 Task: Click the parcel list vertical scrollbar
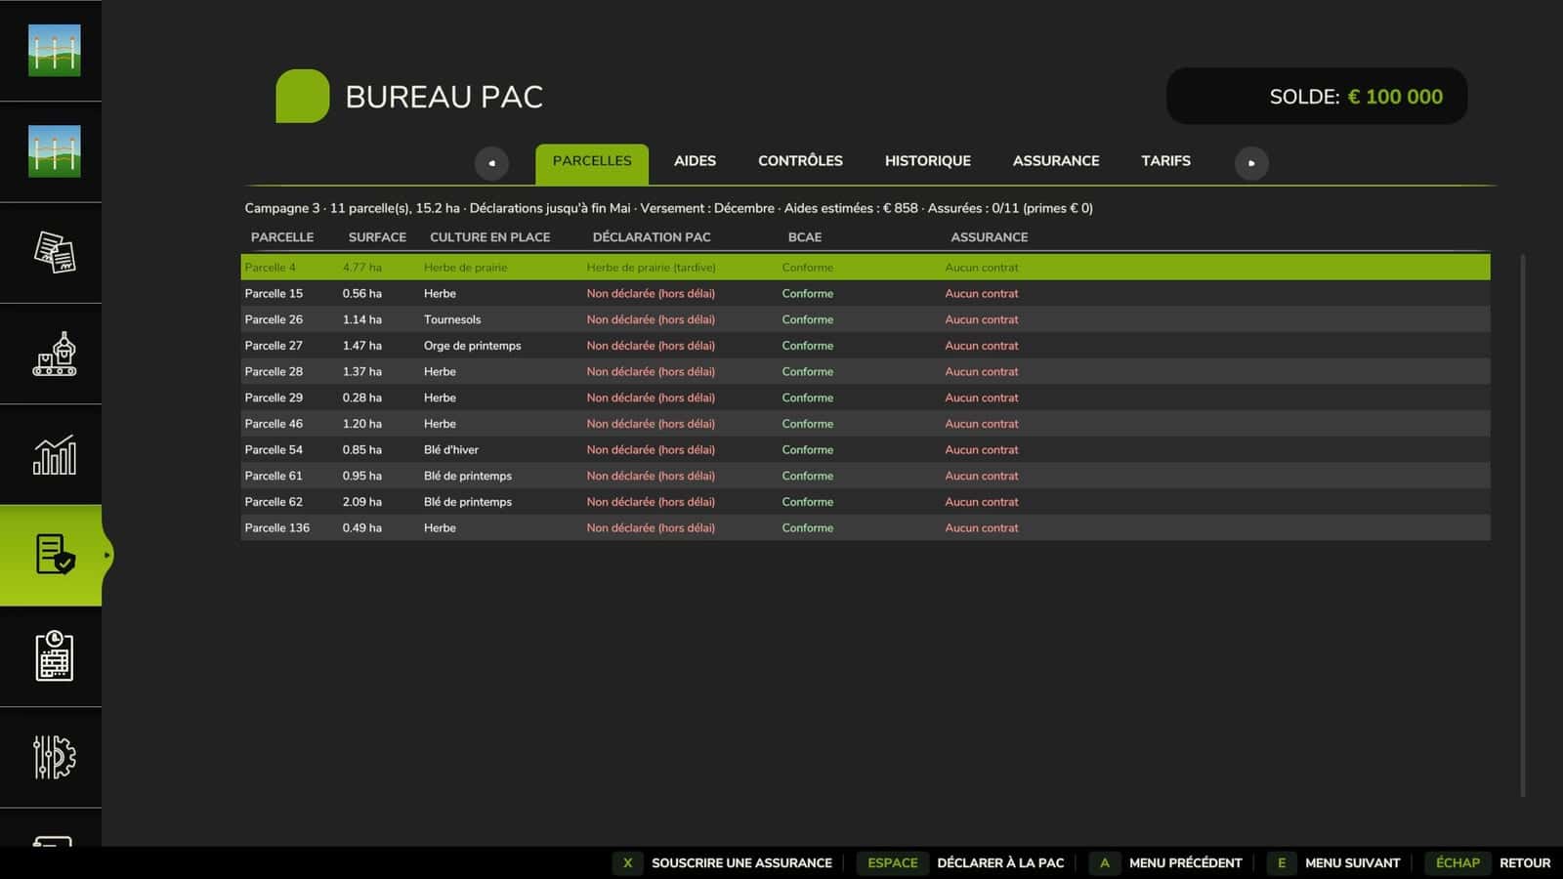(x=1522, y=525)
